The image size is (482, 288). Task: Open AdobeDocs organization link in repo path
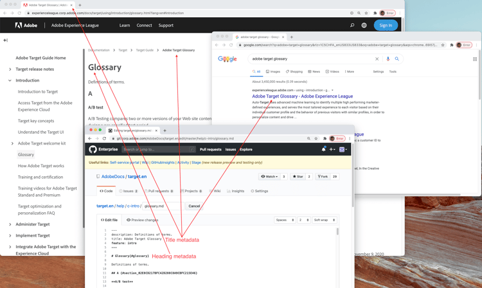click(x=113, y=176)
